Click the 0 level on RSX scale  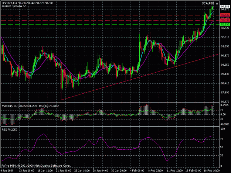(221, 166)
